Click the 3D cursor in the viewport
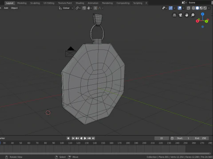This screenshot has height=159, width=213. click(x=48, y=113)
